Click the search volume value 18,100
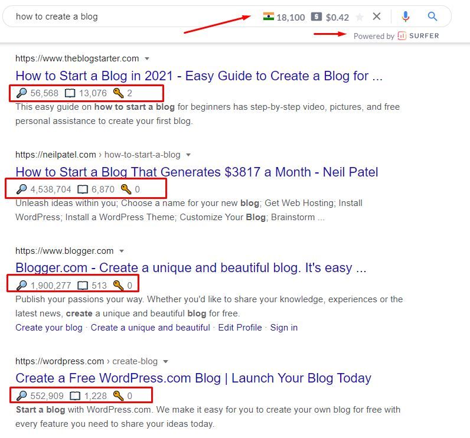This screenshot has height=438, width=470. (291, 17)
